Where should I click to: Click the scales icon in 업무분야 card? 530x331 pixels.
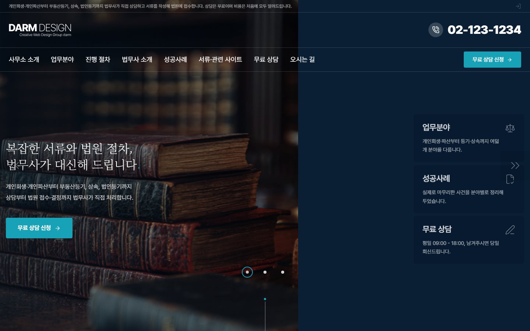[x=510, y=128]
